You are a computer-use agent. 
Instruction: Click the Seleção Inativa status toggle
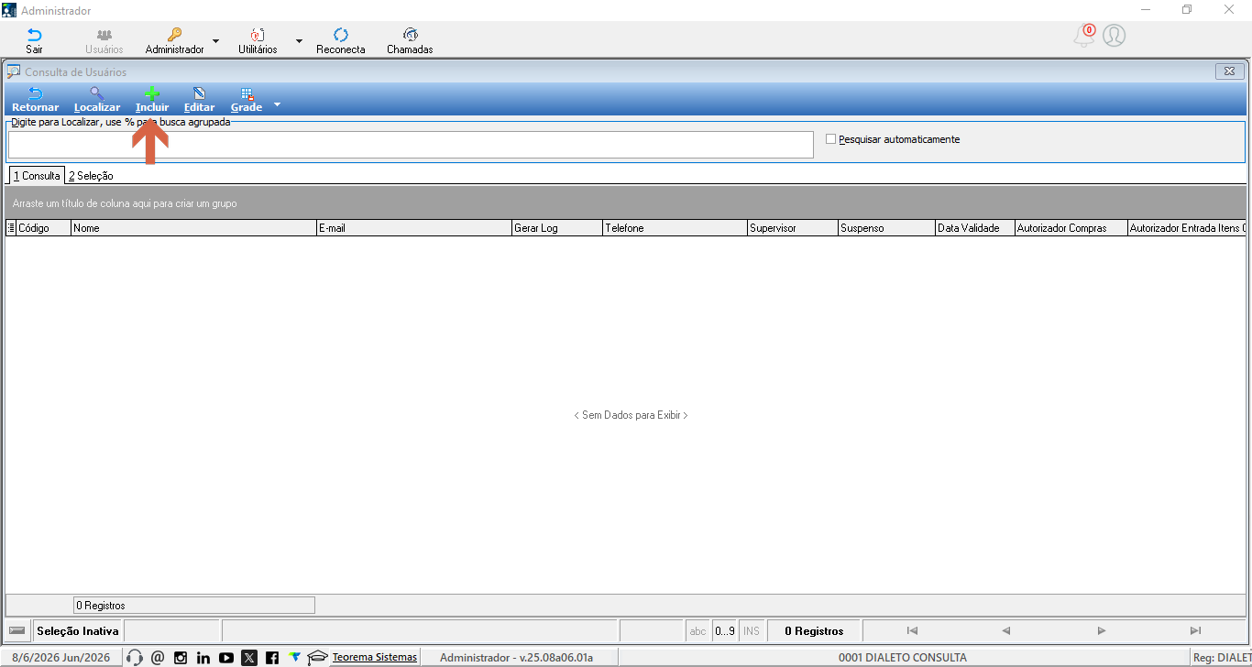coord(78,630)
